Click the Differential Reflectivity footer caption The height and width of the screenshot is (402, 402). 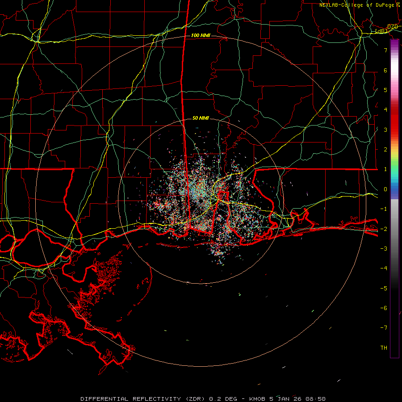click(203, 399)
